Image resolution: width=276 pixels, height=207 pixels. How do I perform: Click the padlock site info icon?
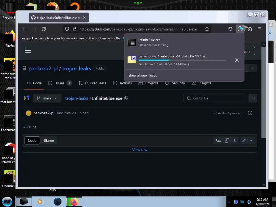[x=75, y=29]
